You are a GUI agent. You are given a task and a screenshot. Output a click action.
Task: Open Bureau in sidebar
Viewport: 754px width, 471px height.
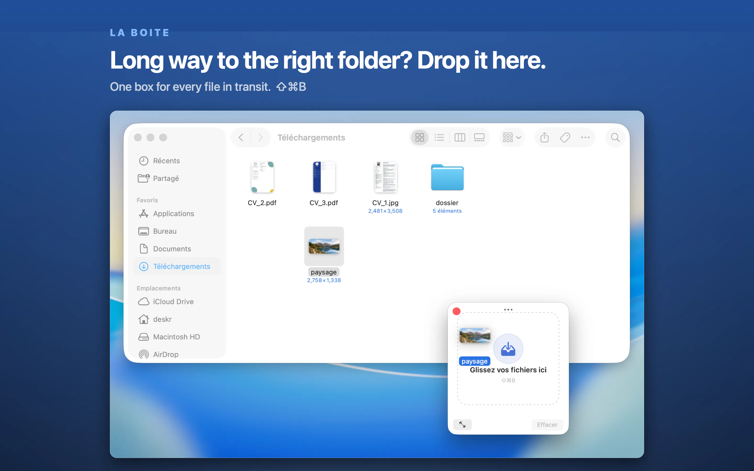tap(177, 231)
